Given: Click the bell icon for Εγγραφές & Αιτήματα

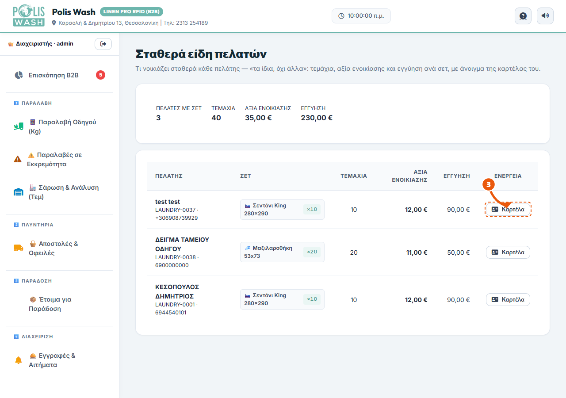Looking at the screenshot, I should coord(18,360).
